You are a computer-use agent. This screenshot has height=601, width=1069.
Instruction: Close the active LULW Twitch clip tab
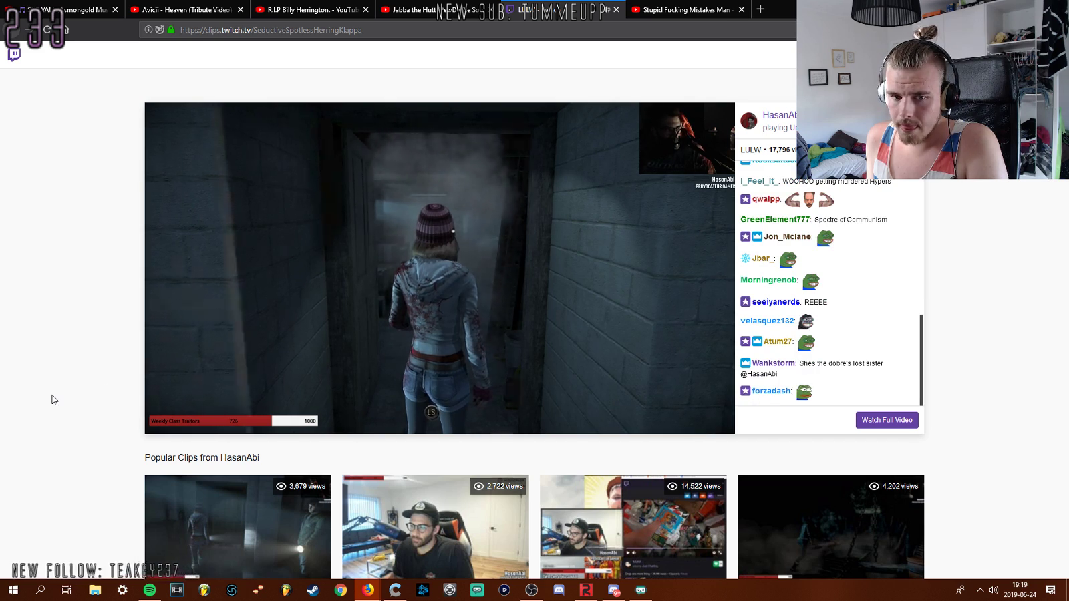click(616, 9)
